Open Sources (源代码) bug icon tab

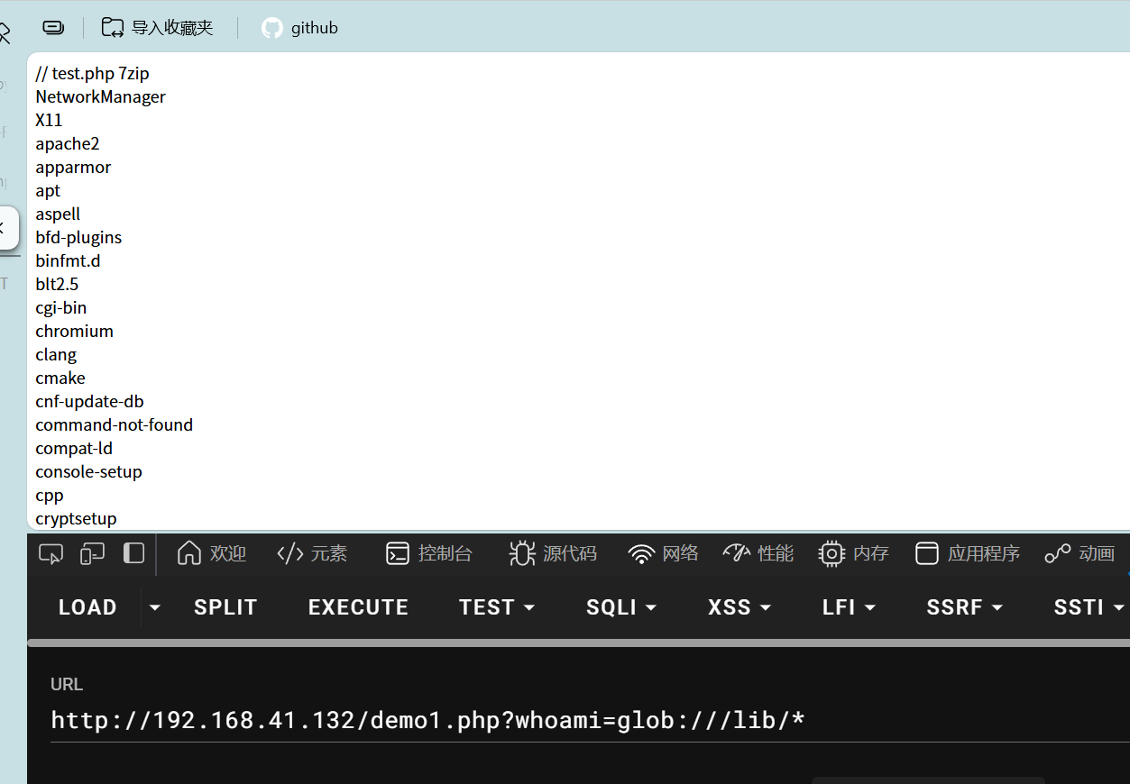522,553
